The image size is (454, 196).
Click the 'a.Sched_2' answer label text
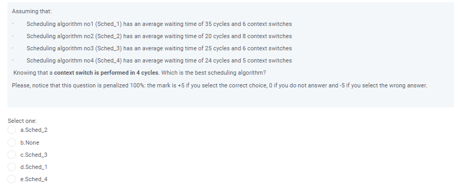click(34, 130)
